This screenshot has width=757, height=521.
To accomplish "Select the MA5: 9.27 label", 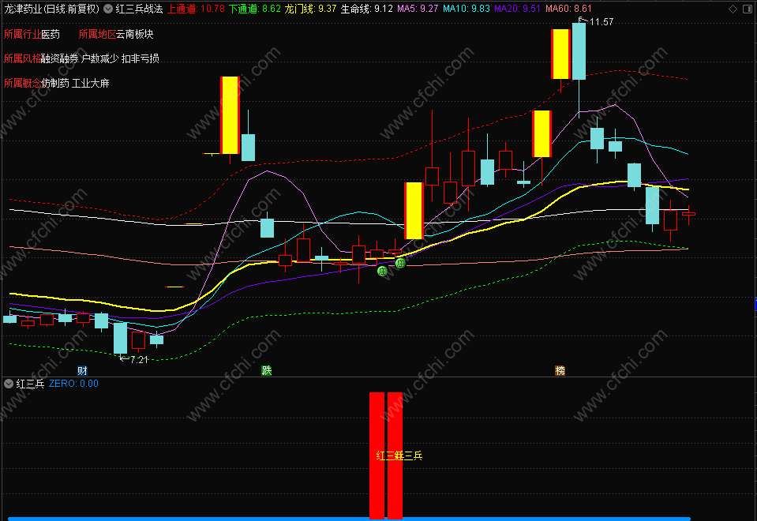I will pos(418,9).
